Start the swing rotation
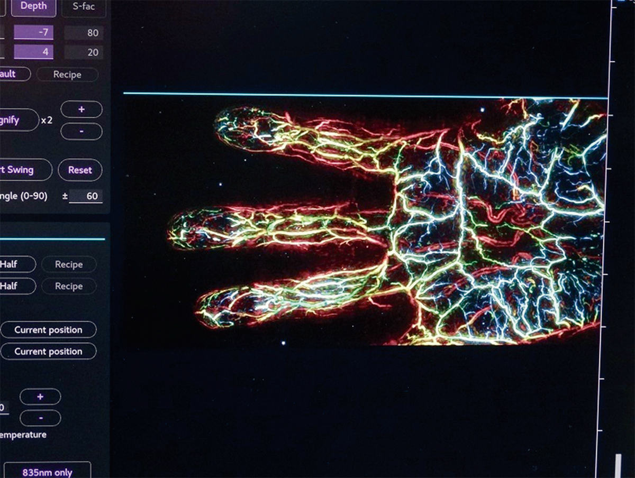The image size is (635, 478). pos(25,170)
